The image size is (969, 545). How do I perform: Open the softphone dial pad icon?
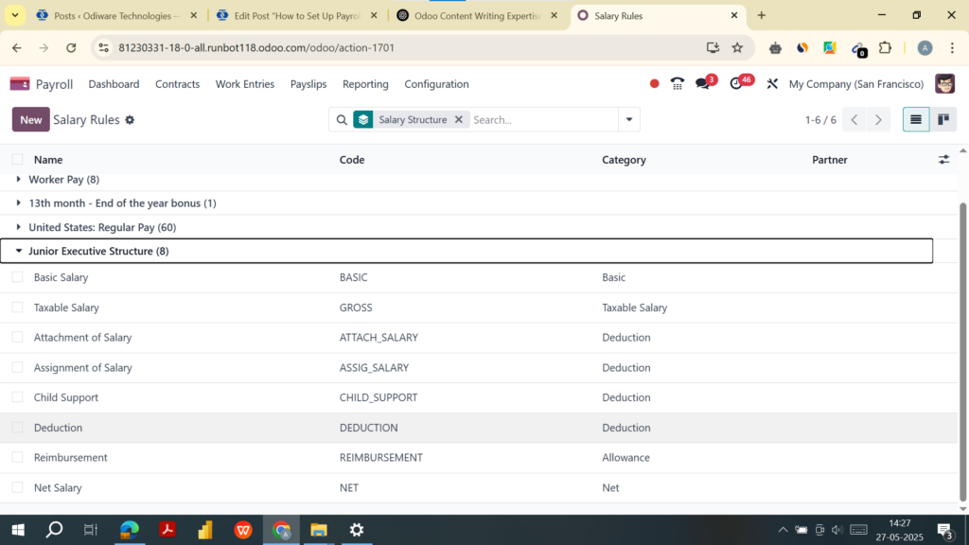[x=678, y=83]
